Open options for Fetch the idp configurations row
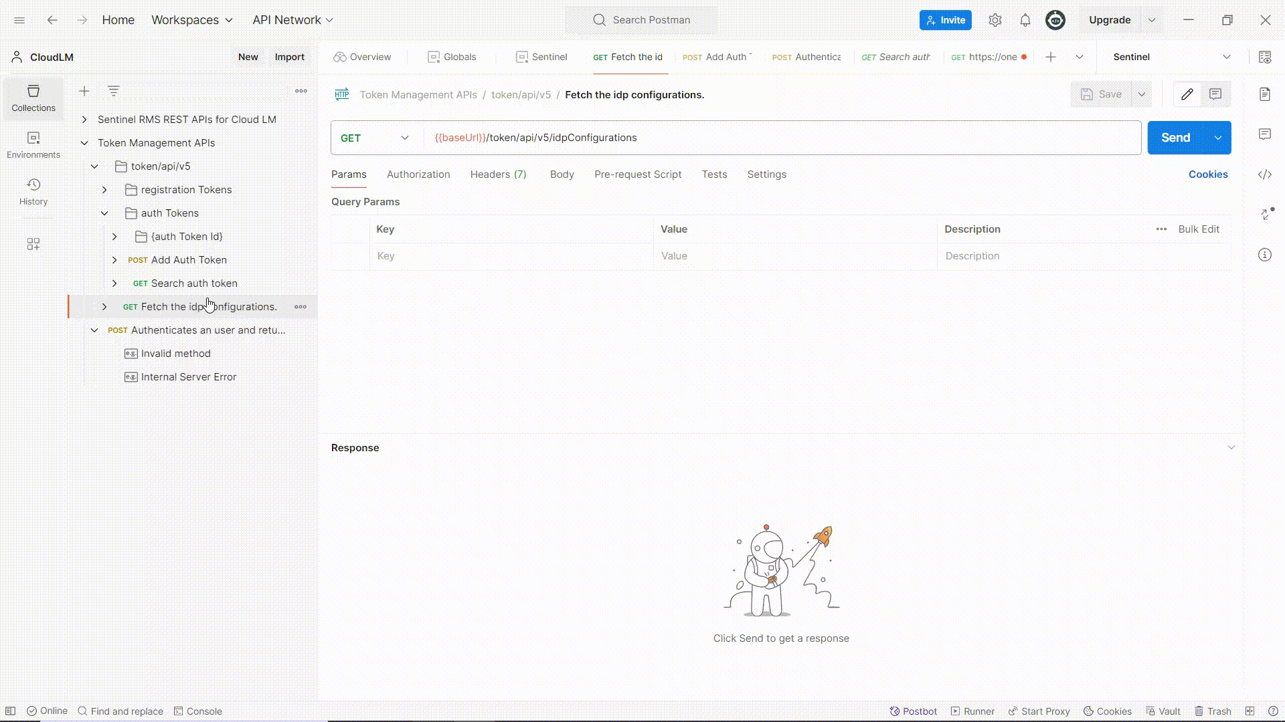 [301, 307]
